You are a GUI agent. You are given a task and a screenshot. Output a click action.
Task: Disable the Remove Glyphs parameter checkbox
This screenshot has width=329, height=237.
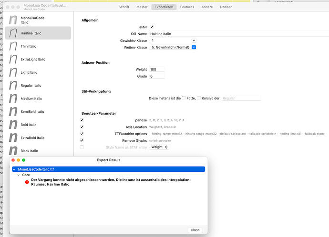(x=82, y=140)
